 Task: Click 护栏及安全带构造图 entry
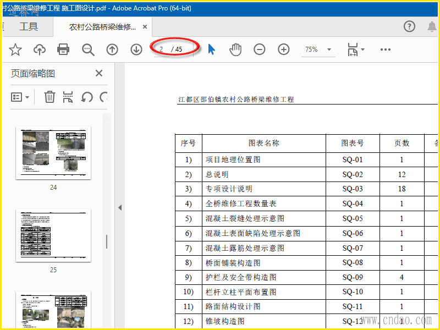tap(241, 277)
